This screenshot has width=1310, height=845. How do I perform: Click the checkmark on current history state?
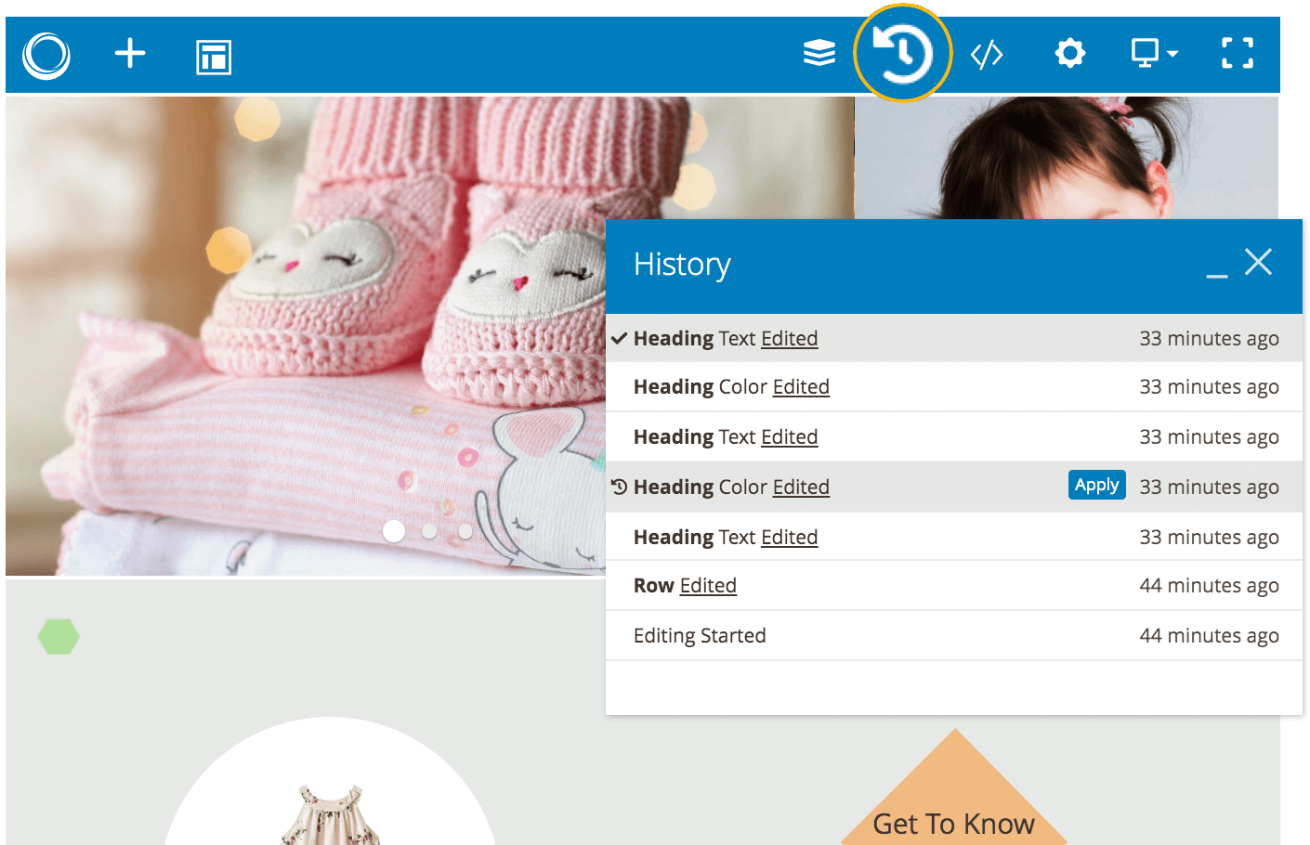pos(619,338)
